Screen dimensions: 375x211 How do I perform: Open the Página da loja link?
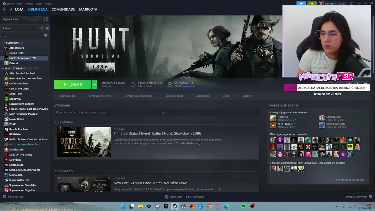click(67, 96)
